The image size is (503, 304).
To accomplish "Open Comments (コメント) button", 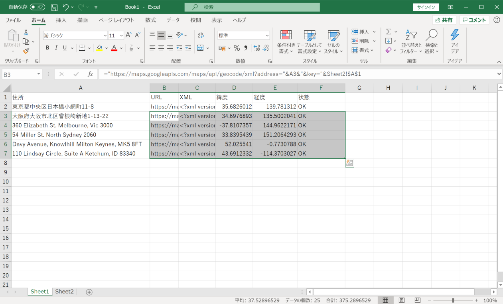I will pos(474,20).
